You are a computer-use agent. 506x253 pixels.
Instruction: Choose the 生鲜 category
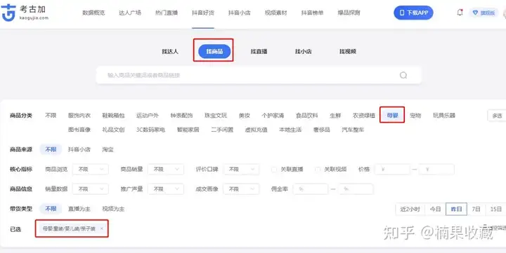(335, 115)
